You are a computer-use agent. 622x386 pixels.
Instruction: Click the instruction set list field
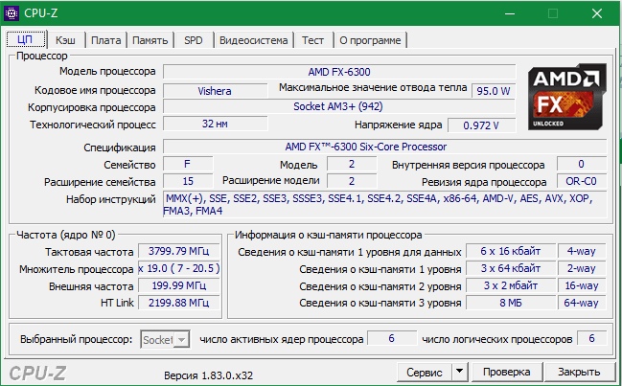[x=384, y=204]
